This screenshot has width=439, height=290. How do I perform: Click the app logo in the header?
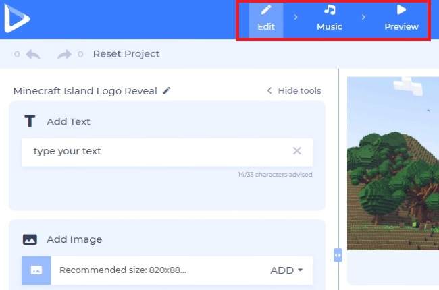point(16,18)
